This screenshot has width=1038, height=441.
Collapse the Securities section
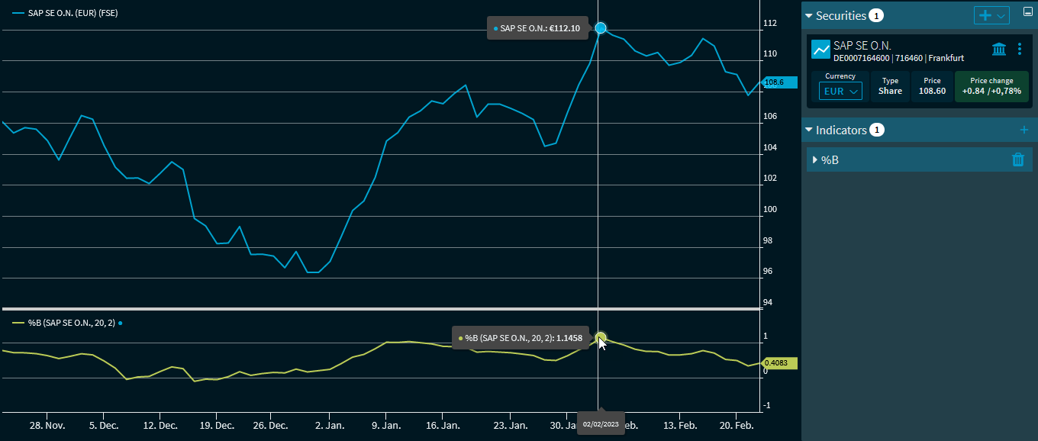pos(809,16)
